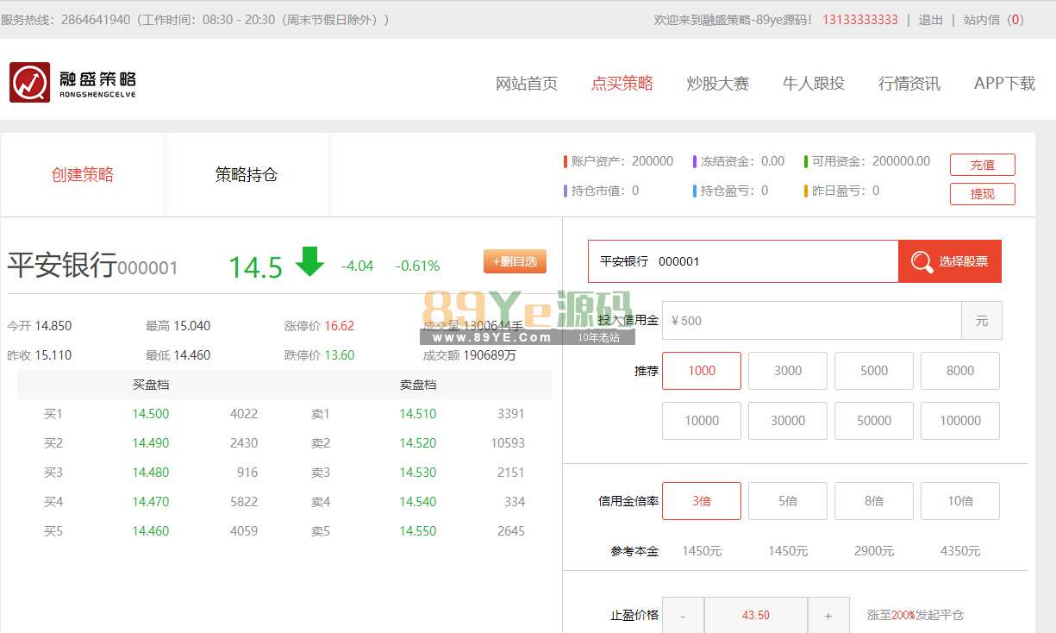The height and width of the screenshot is (633, 1056).
Task: Click the account number 13133333333
Action: pyautogui.click(x=860, y=20)
